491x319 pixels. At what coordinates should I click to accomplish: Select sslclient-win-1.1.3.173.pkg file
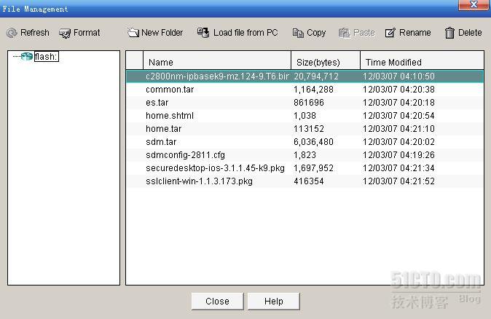click(x=199, y=181)
